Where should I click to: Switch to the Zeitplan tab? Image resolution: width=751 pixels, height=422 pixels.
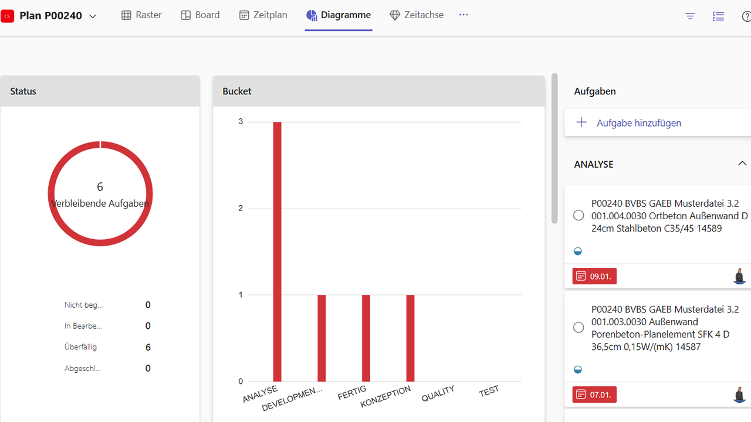(x=263, y=15)
